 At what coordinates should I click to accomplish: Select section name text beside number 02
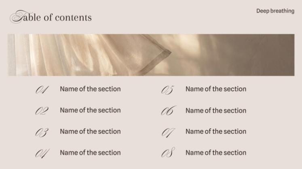(90, 110)
